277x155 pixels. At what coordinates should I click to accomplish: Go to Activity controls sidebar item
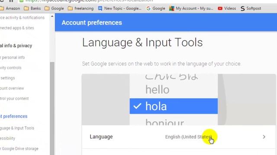click(x=10, y=68)
